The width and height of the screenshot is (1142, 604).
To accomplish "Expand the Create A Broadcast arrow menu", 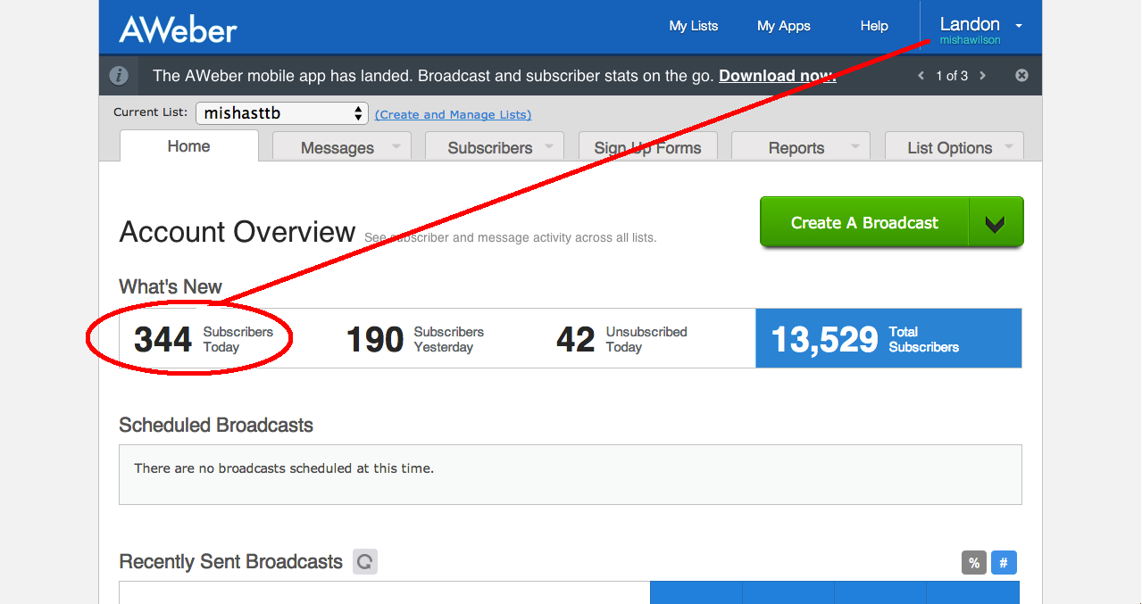I will click(x=996, y=223).
